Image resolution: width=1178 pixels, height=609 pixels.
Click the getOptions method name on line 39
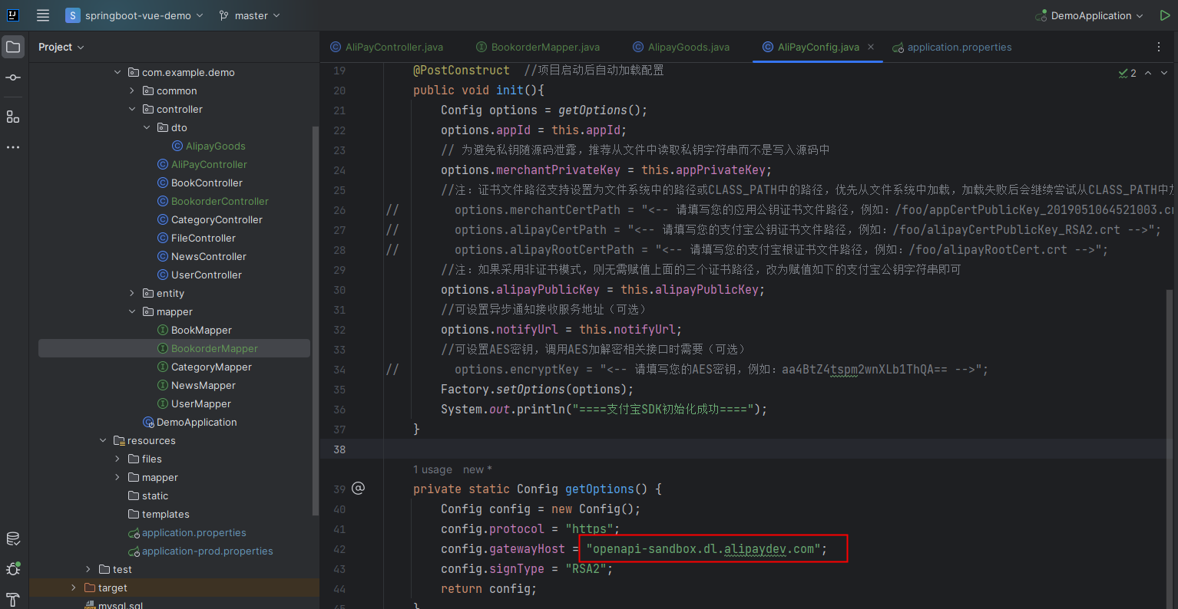click(600, 489)
